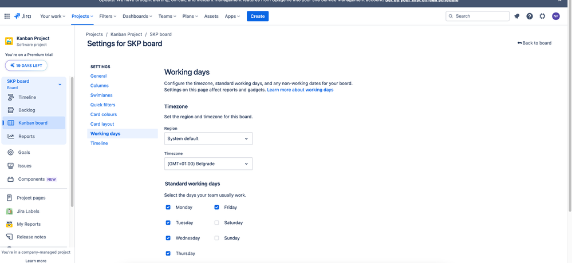Open Quick filters settings
The image size is (572, 263).
click(x=103, y=105)
